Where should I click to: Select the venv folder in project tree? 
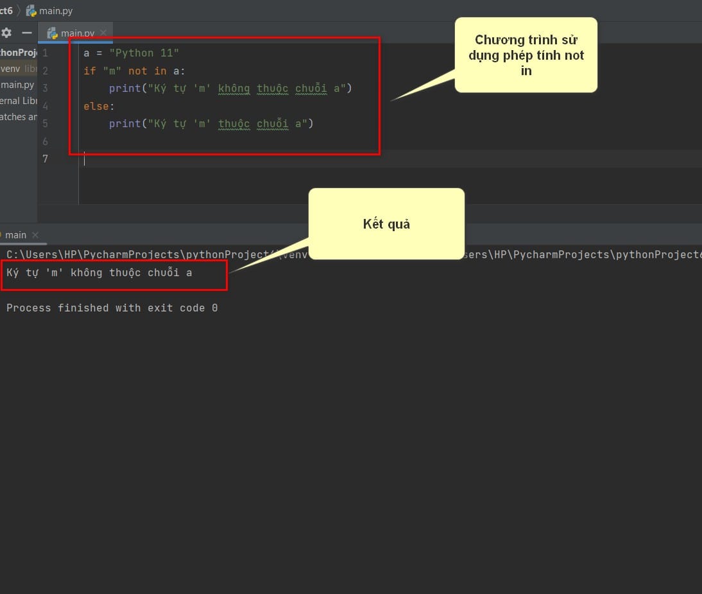(x=11, y=68)
